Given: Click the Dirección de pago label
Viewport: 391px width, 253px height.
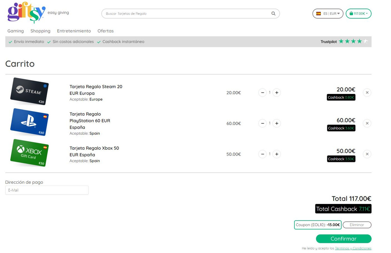Looking at the screenshot, I should pos(24,182).
